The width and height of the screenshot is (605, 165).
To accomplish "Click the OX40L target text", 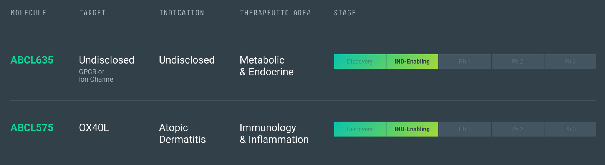I will (x=94, y=128).
